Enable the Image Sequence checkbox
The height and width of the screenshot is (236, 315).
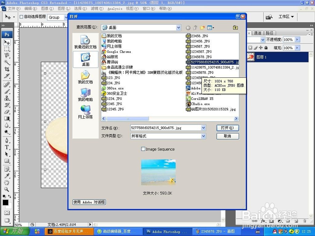click(143, 149)
